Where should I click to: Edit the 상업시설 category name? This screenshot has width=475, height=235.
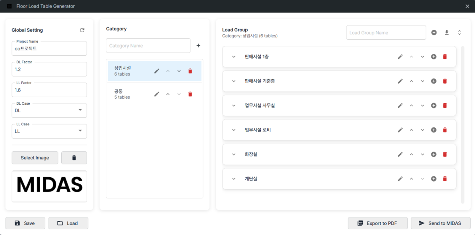coord(157,71)
